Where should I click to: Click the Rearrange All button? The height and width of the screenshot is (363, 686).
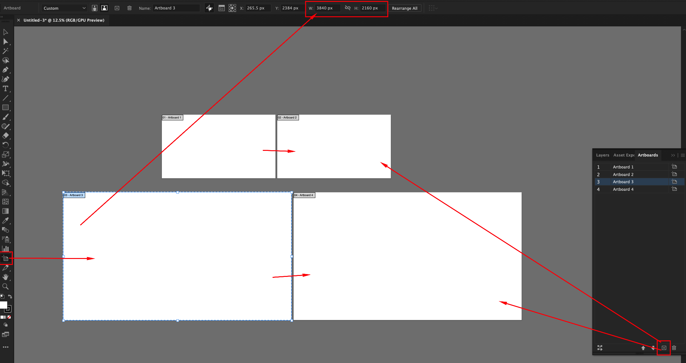pyautogui.click(x=405, y=8)
